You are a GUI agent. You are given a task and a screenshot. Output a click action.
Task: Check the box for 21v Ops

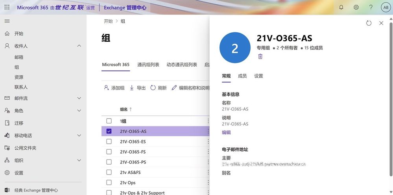tap(109, 183)
